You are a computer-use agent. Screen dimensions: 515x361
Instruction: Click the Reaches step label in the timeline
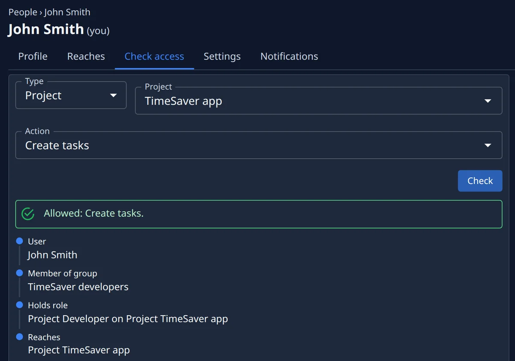click(x=44, y=337)
